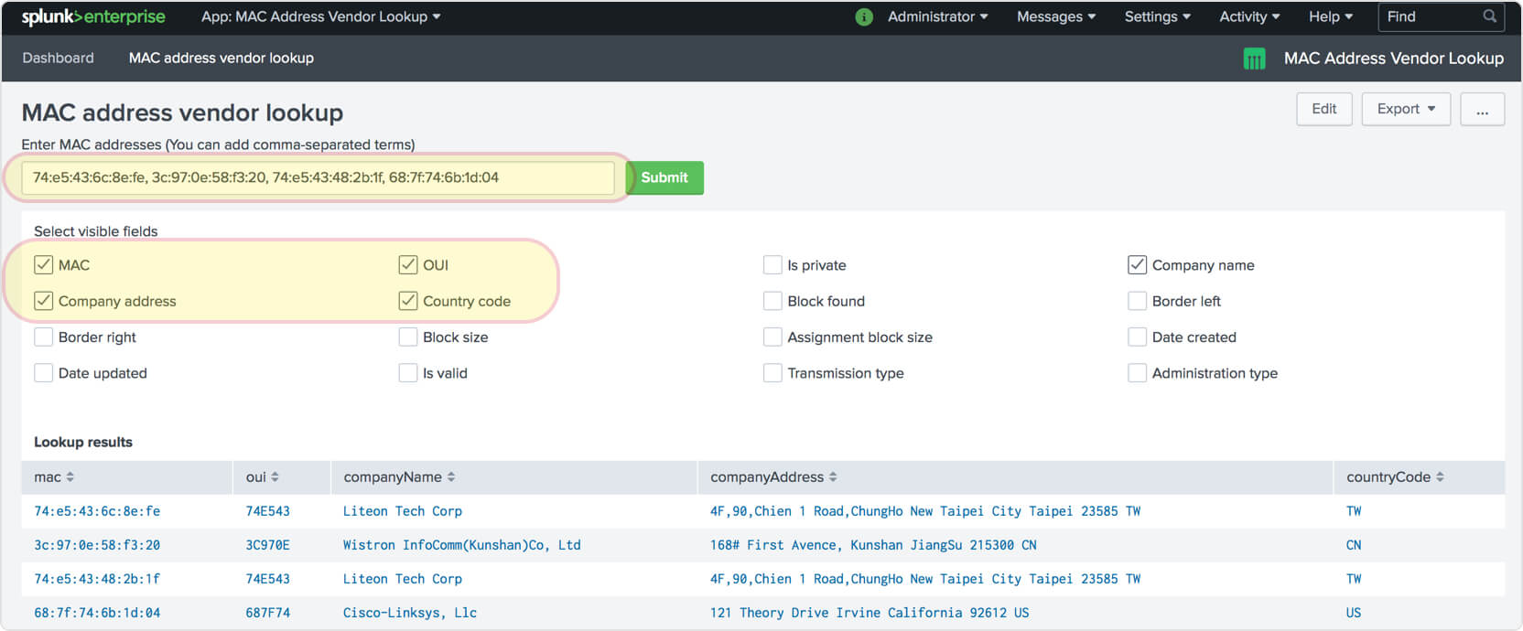
Task: Uncheck the Country code checkbox
Action: tap(408, 301)
